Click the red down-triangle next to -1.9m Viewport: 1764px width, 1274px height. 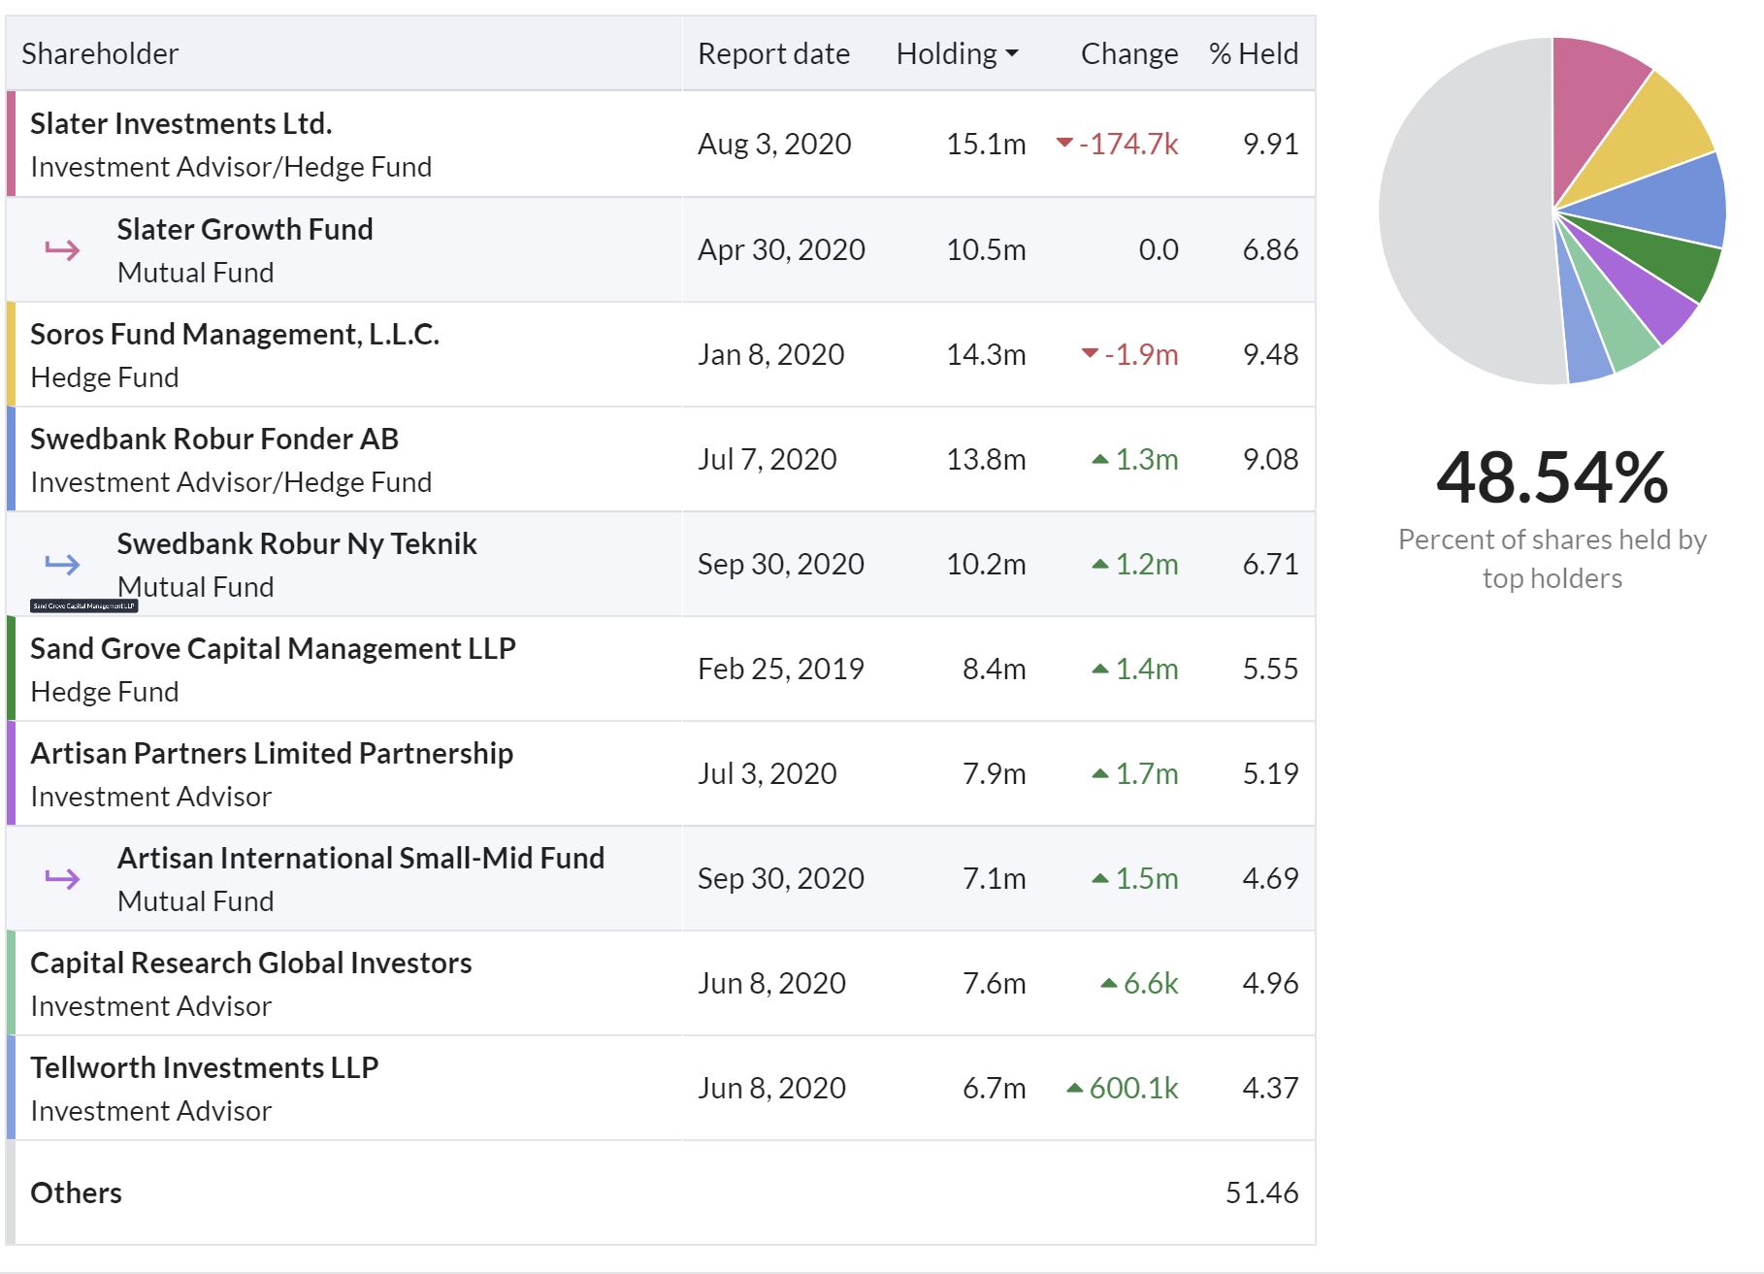point(1091,353)
